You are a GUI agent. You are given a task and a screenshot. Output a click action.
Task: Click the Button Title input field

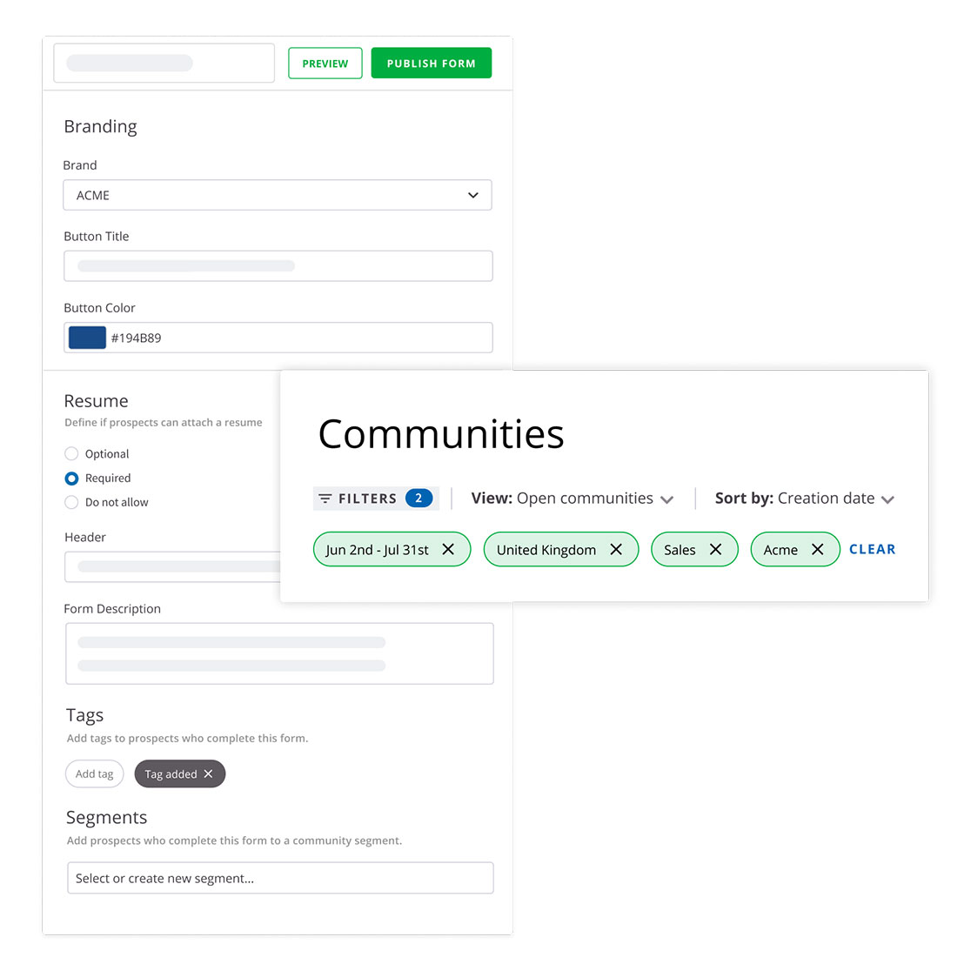278,266
